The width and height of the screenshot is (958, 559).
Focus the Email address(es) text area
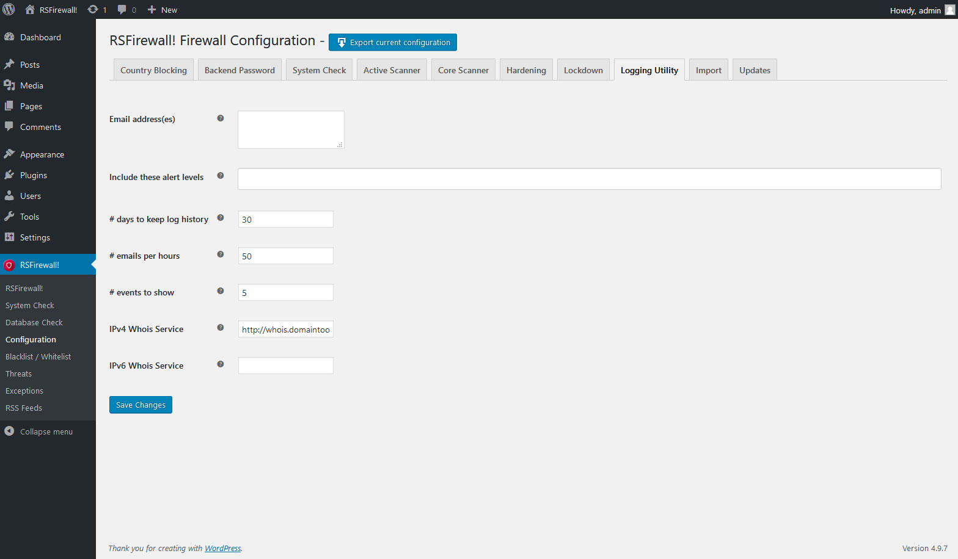[291, 129]
